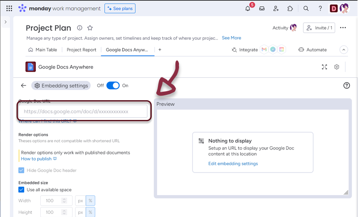Screen dimensions: 358x217
Task: Expand the widget to fullscreen
Action: pyautogui.click(x=324, y=67)
